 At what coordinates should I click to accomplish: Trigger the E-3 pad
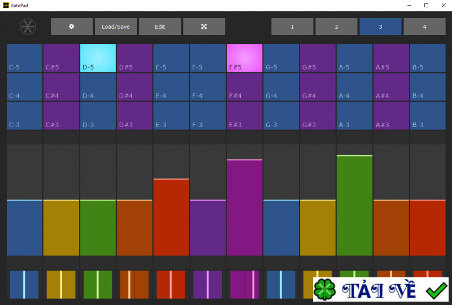171,116
